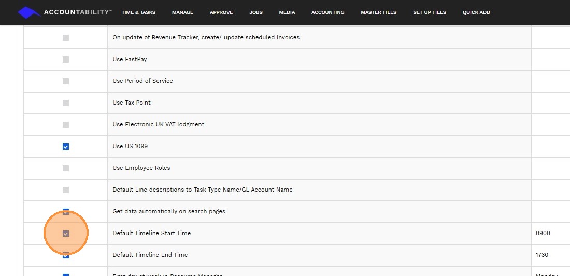This screenshot has width=570, height=276.
Task: Open the Manage menu
Action: (x=182, y=12)
